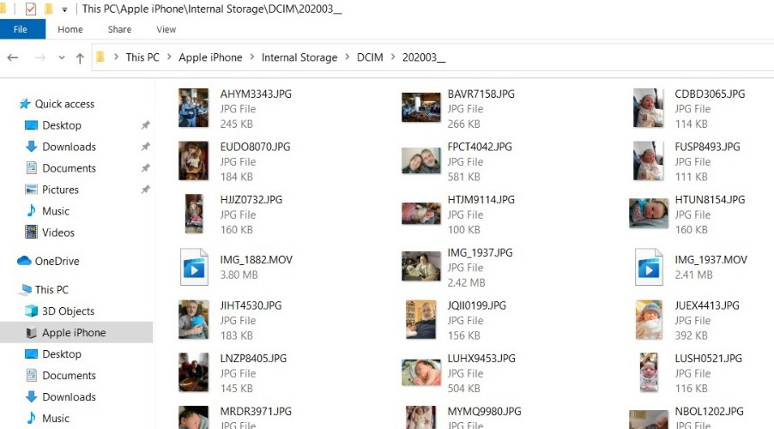Select file name MYMQ9980.JPG

[484, 411]
